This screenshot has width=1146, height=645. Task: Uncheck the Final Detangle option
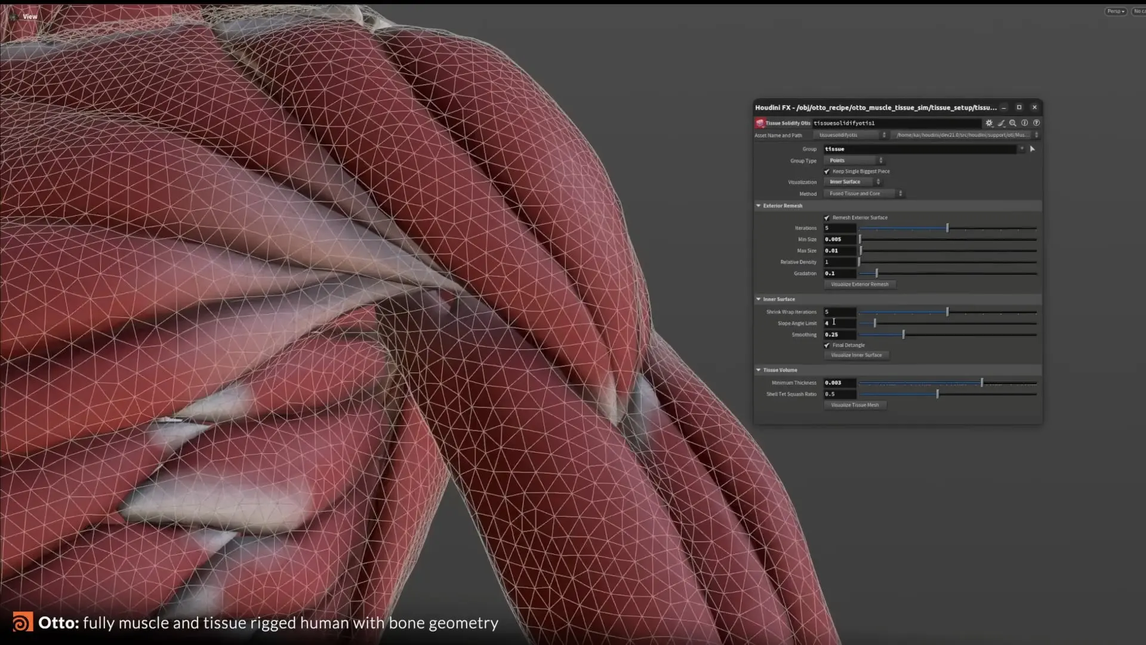pyautogui.click(x=827, y=345)
